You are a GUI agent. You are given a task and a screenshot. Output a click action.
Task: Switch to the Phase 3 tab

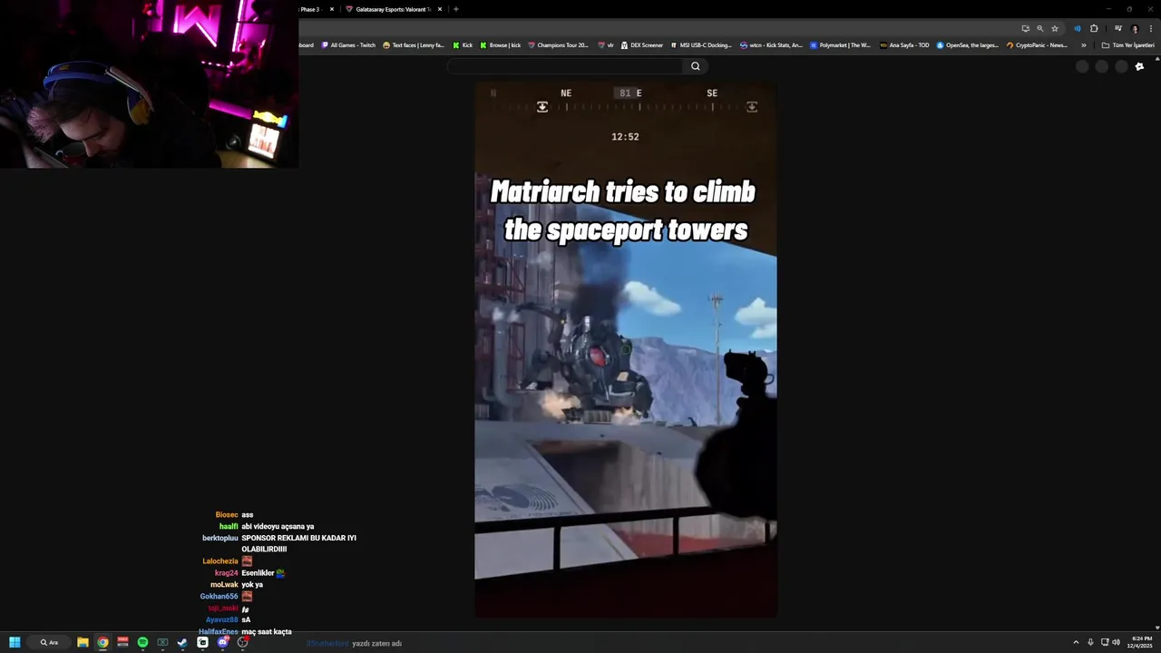click(x=311, y=9)
